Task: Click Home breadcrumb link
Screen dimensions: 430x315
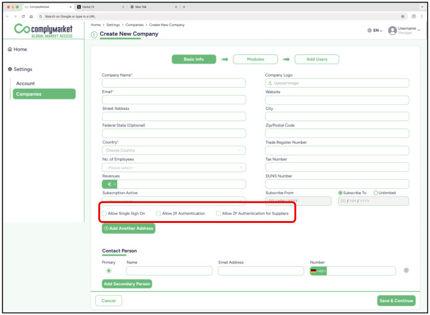Action: tap(96, 25)
